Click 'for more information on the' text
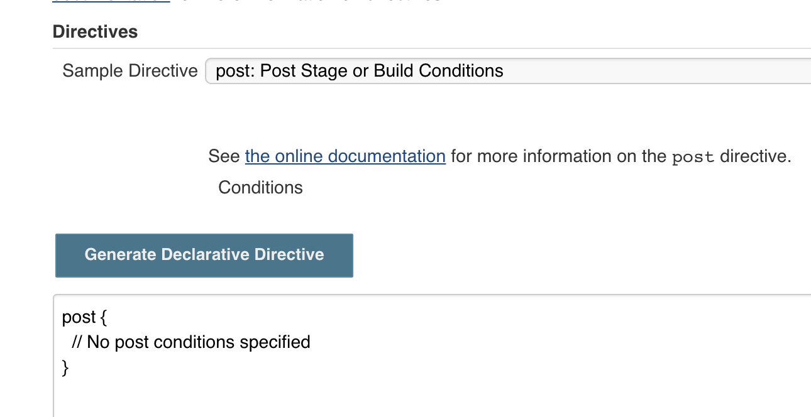 pos(558,156)
